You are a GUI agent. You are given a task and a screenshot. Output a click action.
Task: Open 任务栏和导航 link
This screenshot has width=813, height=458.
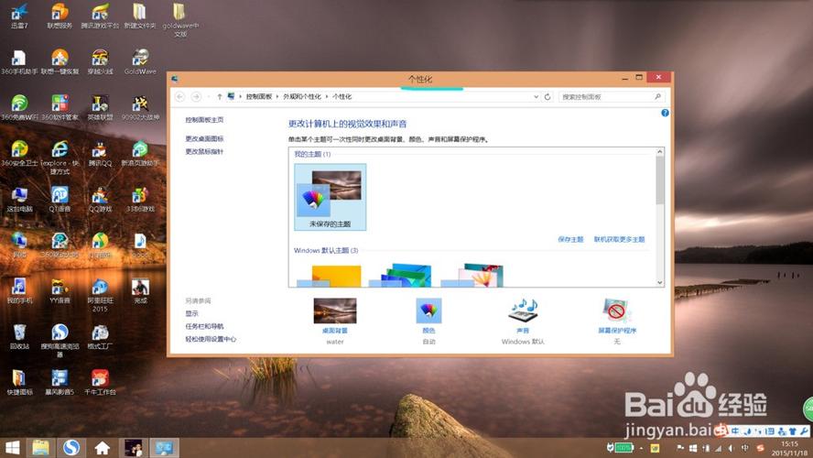(204, 326)
